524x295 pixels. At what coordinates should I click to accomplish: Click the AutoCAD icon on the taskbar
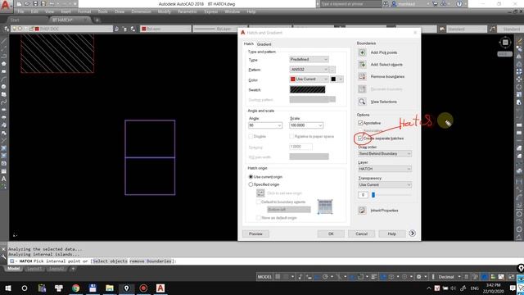coord(160,288)
